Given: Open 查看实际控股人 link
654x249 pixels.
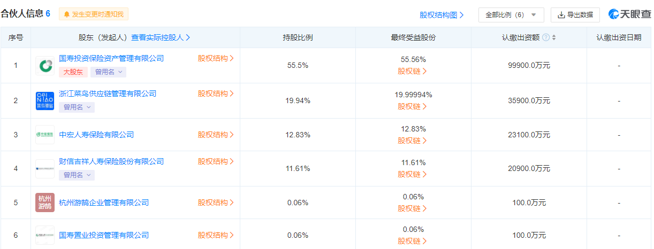Looking at the screenshot, I should [x=161, y=37].
